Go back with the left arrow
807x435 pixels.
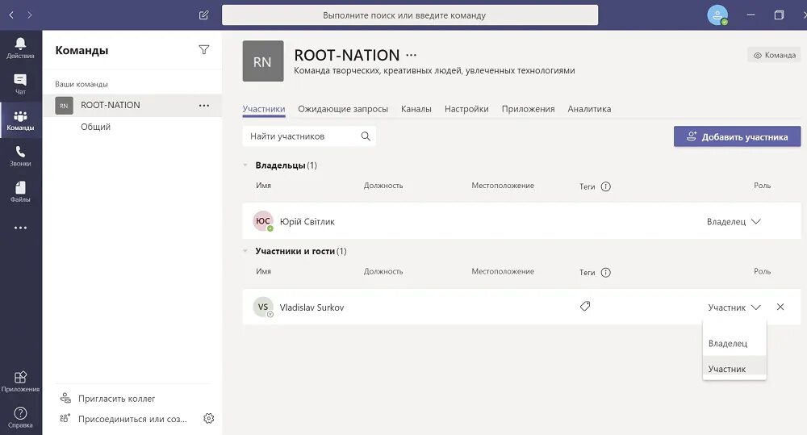pyautogui.click(x=11, y=15)
